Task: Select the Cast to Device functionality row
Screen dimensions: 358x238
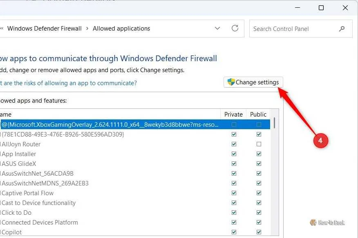Action: click(135, 203)
